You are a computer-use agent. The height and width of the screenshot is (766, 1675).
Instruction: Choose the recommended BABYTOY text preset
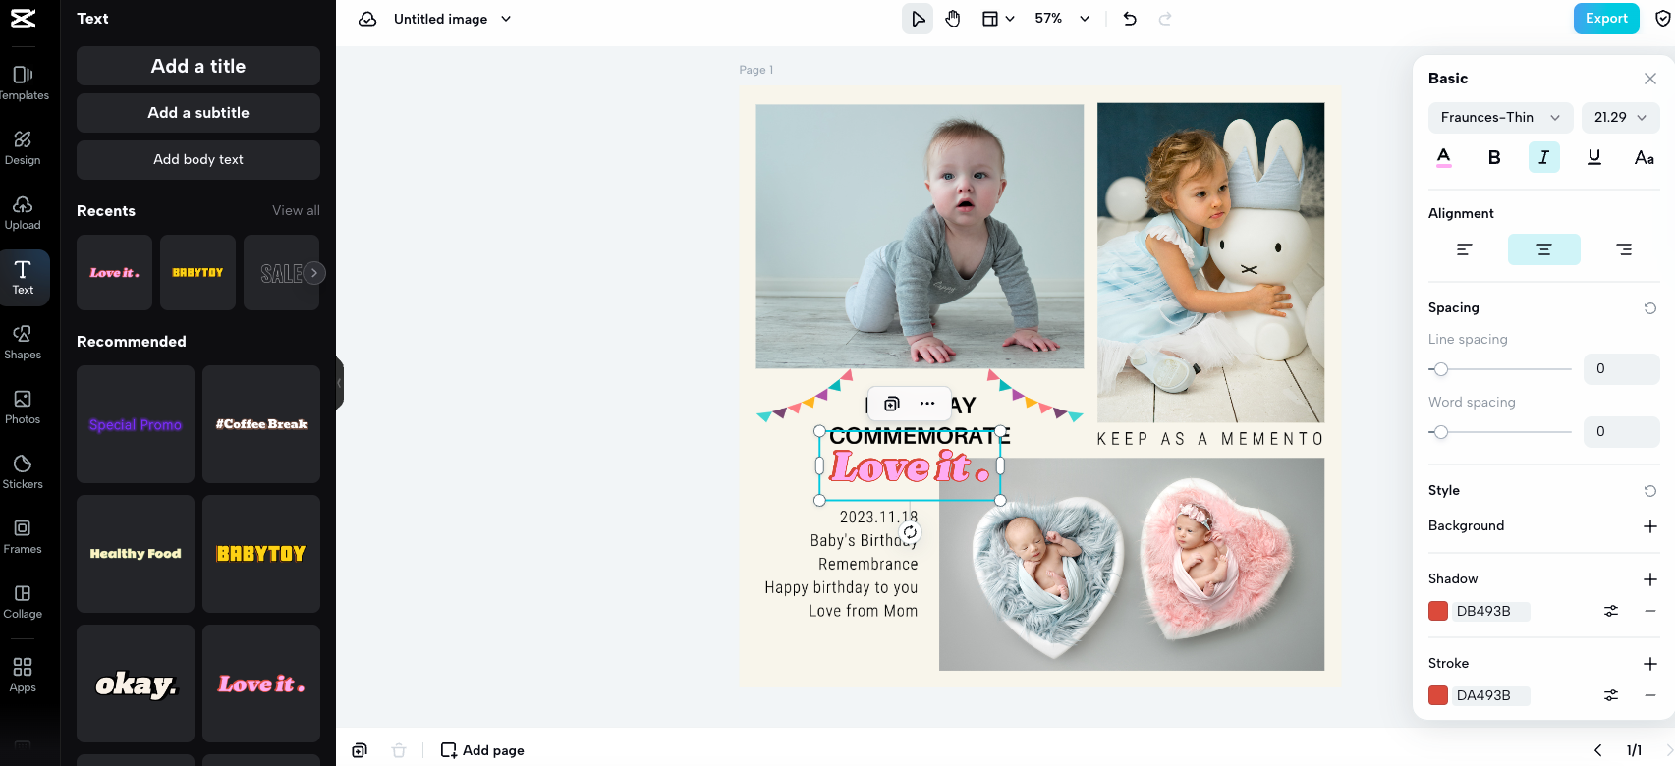[261, 554]
